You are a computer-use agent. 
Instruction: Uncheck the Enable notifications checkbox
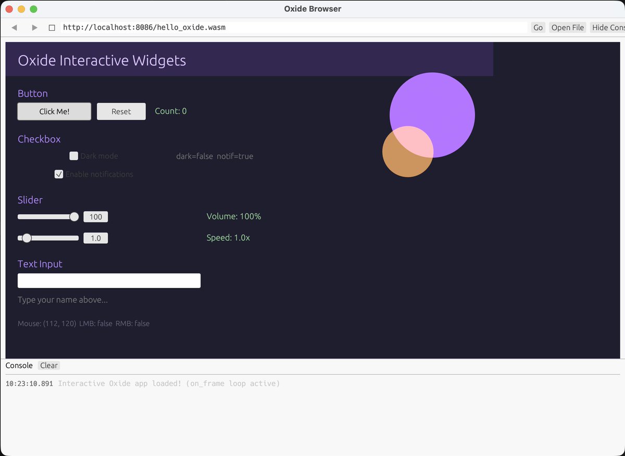[59, 174]
